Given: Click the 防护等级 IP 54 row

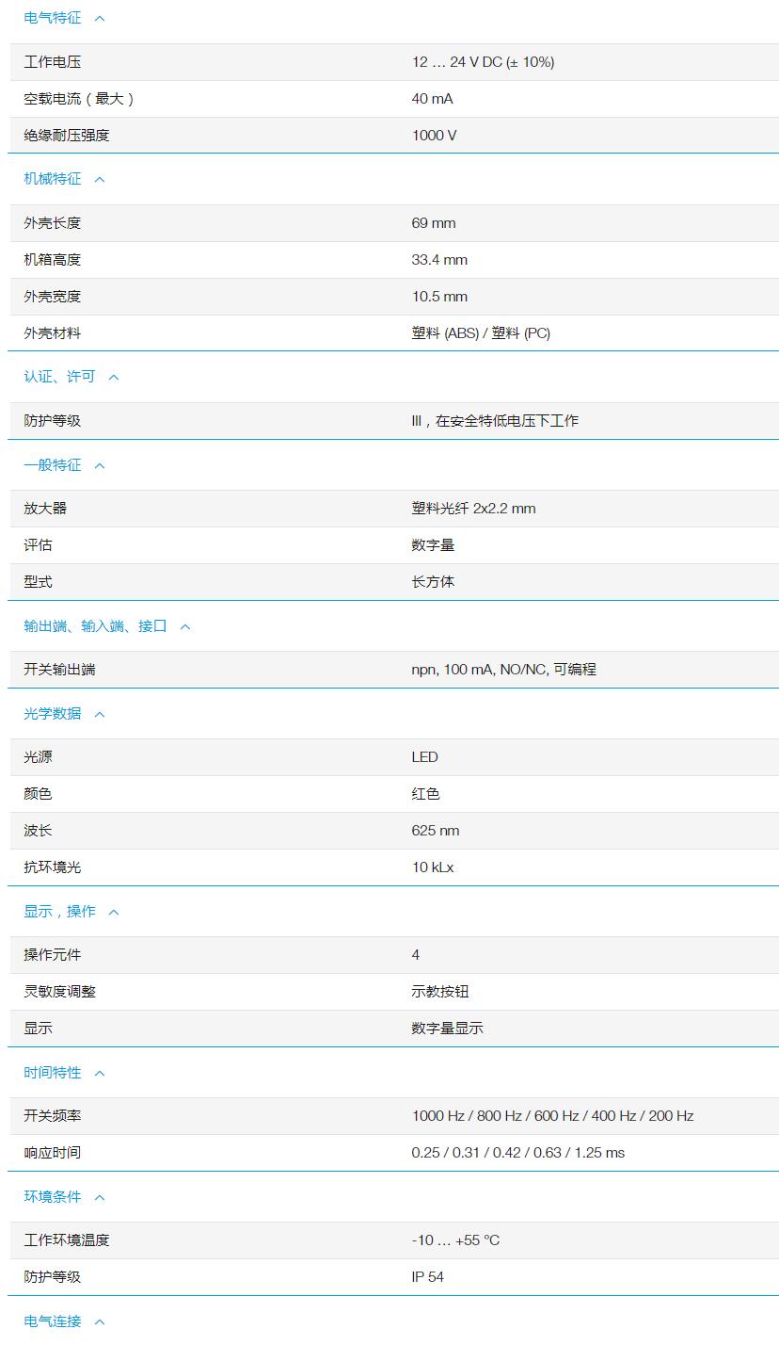Looking at the screenshot, I should tap(389, 1276).
